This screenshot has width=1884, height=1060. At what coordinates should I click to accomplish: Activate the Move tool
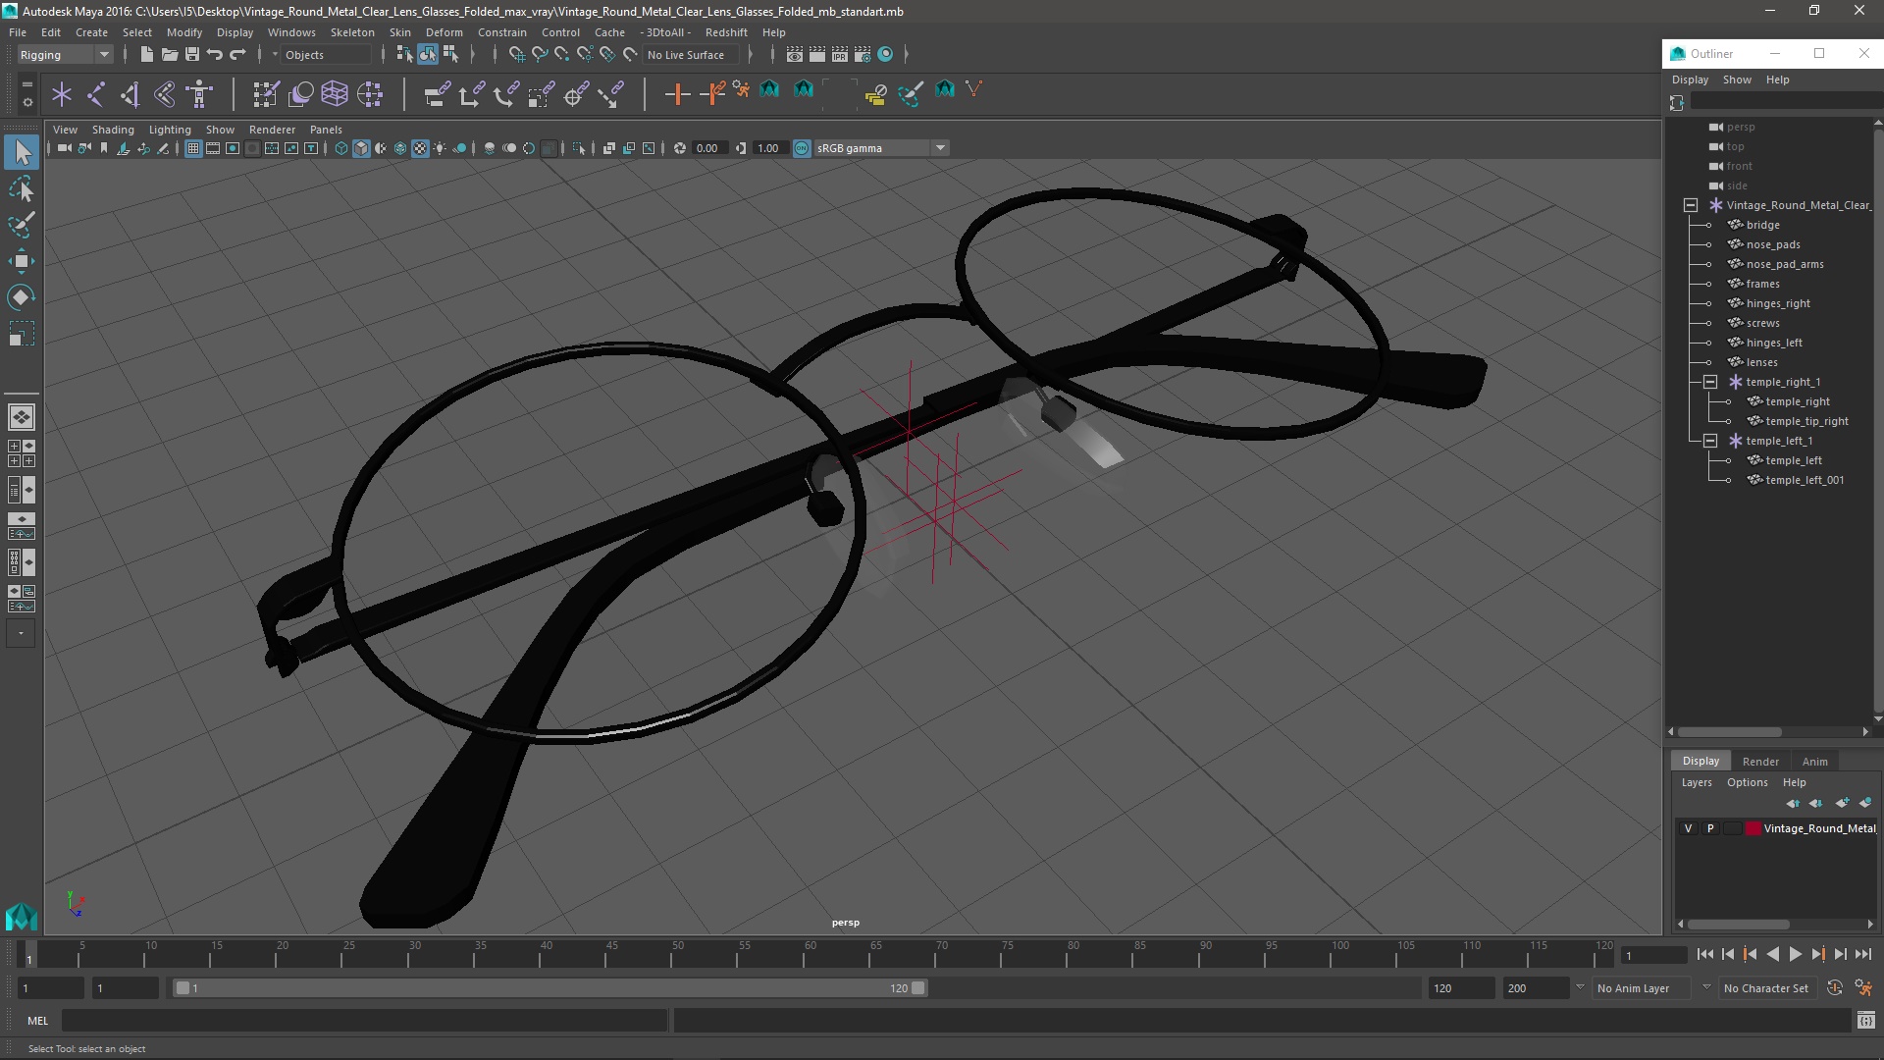coord(22,261)
